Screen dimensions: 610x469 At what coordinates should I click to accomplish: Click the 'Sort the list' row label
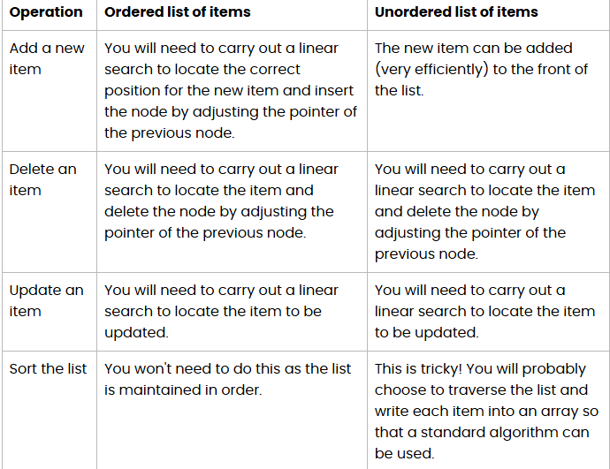click(x=48, y=368)
